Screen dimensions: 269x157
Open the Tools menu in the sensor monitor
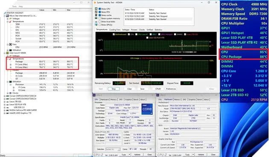coord(15,6)
